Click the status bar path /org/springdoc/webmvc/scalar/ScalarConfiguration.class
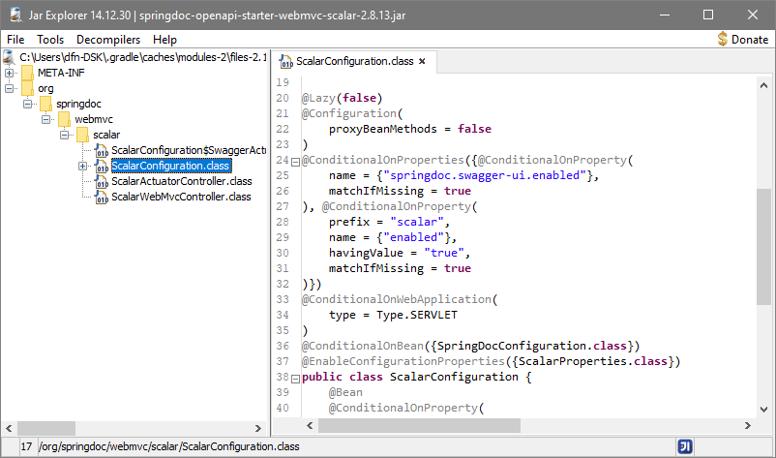Screen dimensions: 776x458 [168, 446]
